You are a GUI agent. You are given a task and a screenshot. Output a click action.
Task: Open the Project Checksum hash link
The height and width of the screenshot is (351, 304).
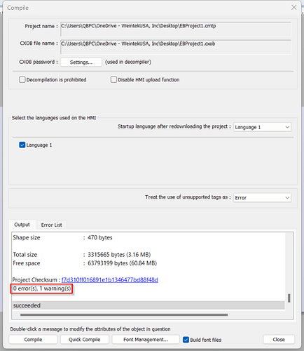click(110, 280)
